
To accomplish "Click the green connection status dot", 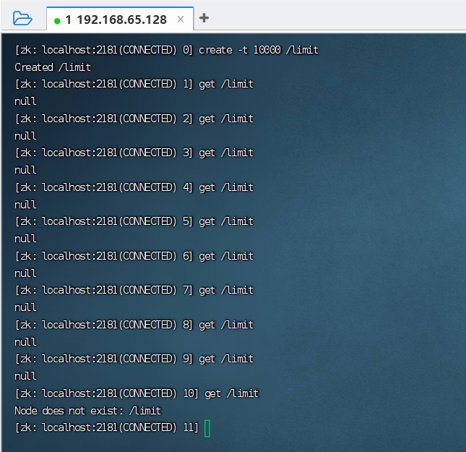I will 57,21.
